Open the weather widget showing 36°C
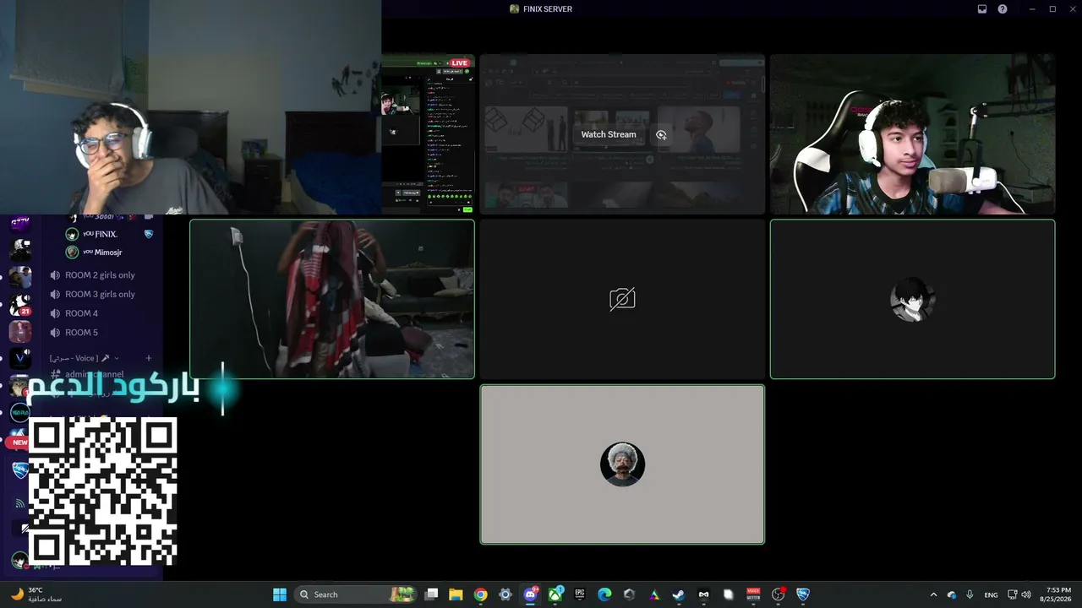1082x608 pixels. point(36,594)
